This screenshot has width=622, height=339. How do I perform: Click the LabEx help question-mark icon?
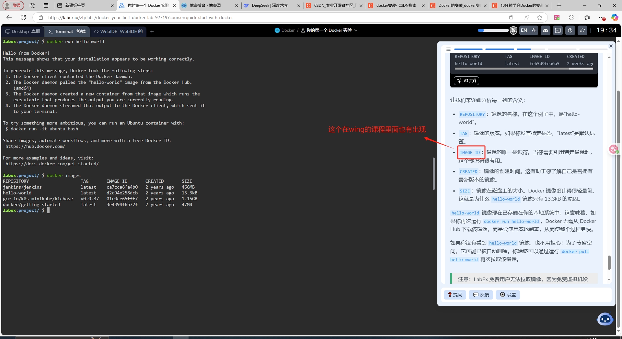click(570, 30)
